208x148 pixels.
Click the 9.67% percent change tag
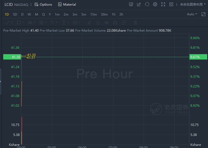click(x=198, y=57)
